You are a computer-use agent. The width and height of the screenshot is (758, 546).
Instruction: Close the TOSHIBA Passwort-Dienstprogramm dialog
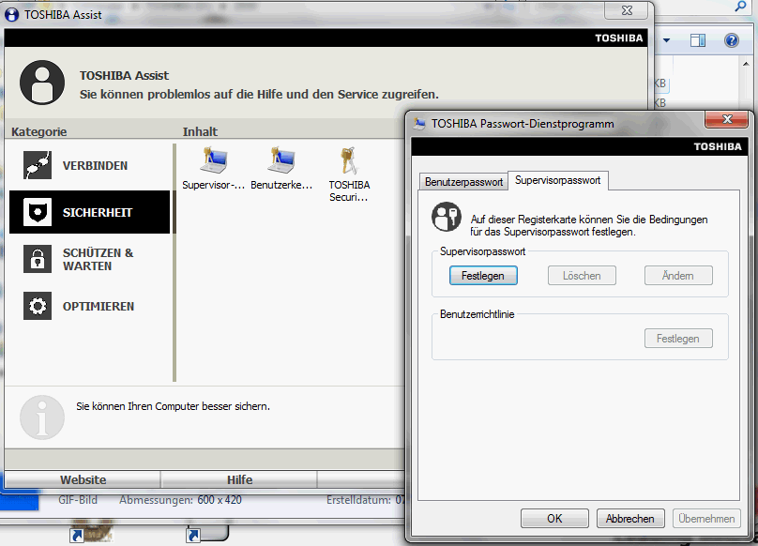(x=727, y=119)
